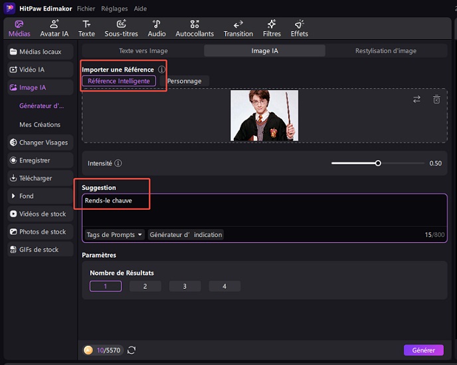
Task: Expand the Fond section
Action: click(41, 196)
